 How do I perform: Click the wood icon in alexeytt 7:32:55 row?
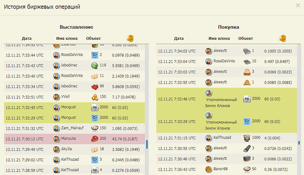[x=247, y=83]
